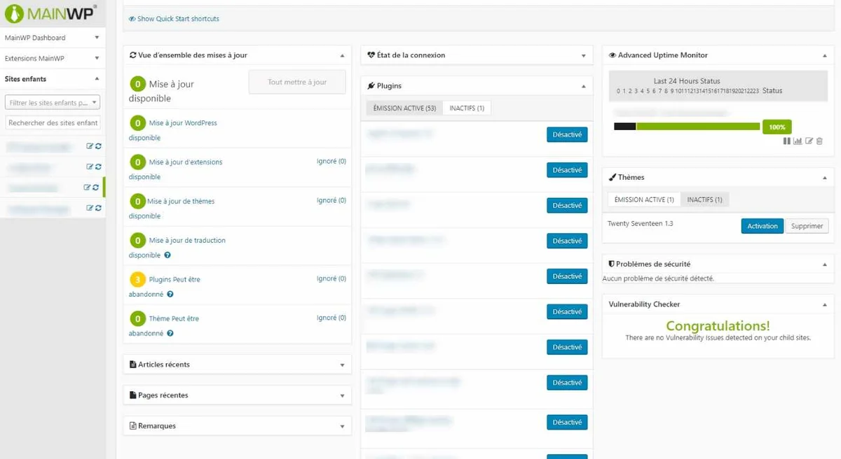Image resolution: width=841 pixels, height=459 pixels.
Task: Click the green uptime progress bar
Action: [697, 127]
